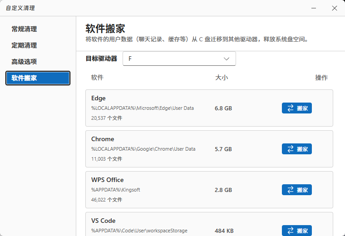
Task: Click the 目标驱动器 label
Action: 101,59
